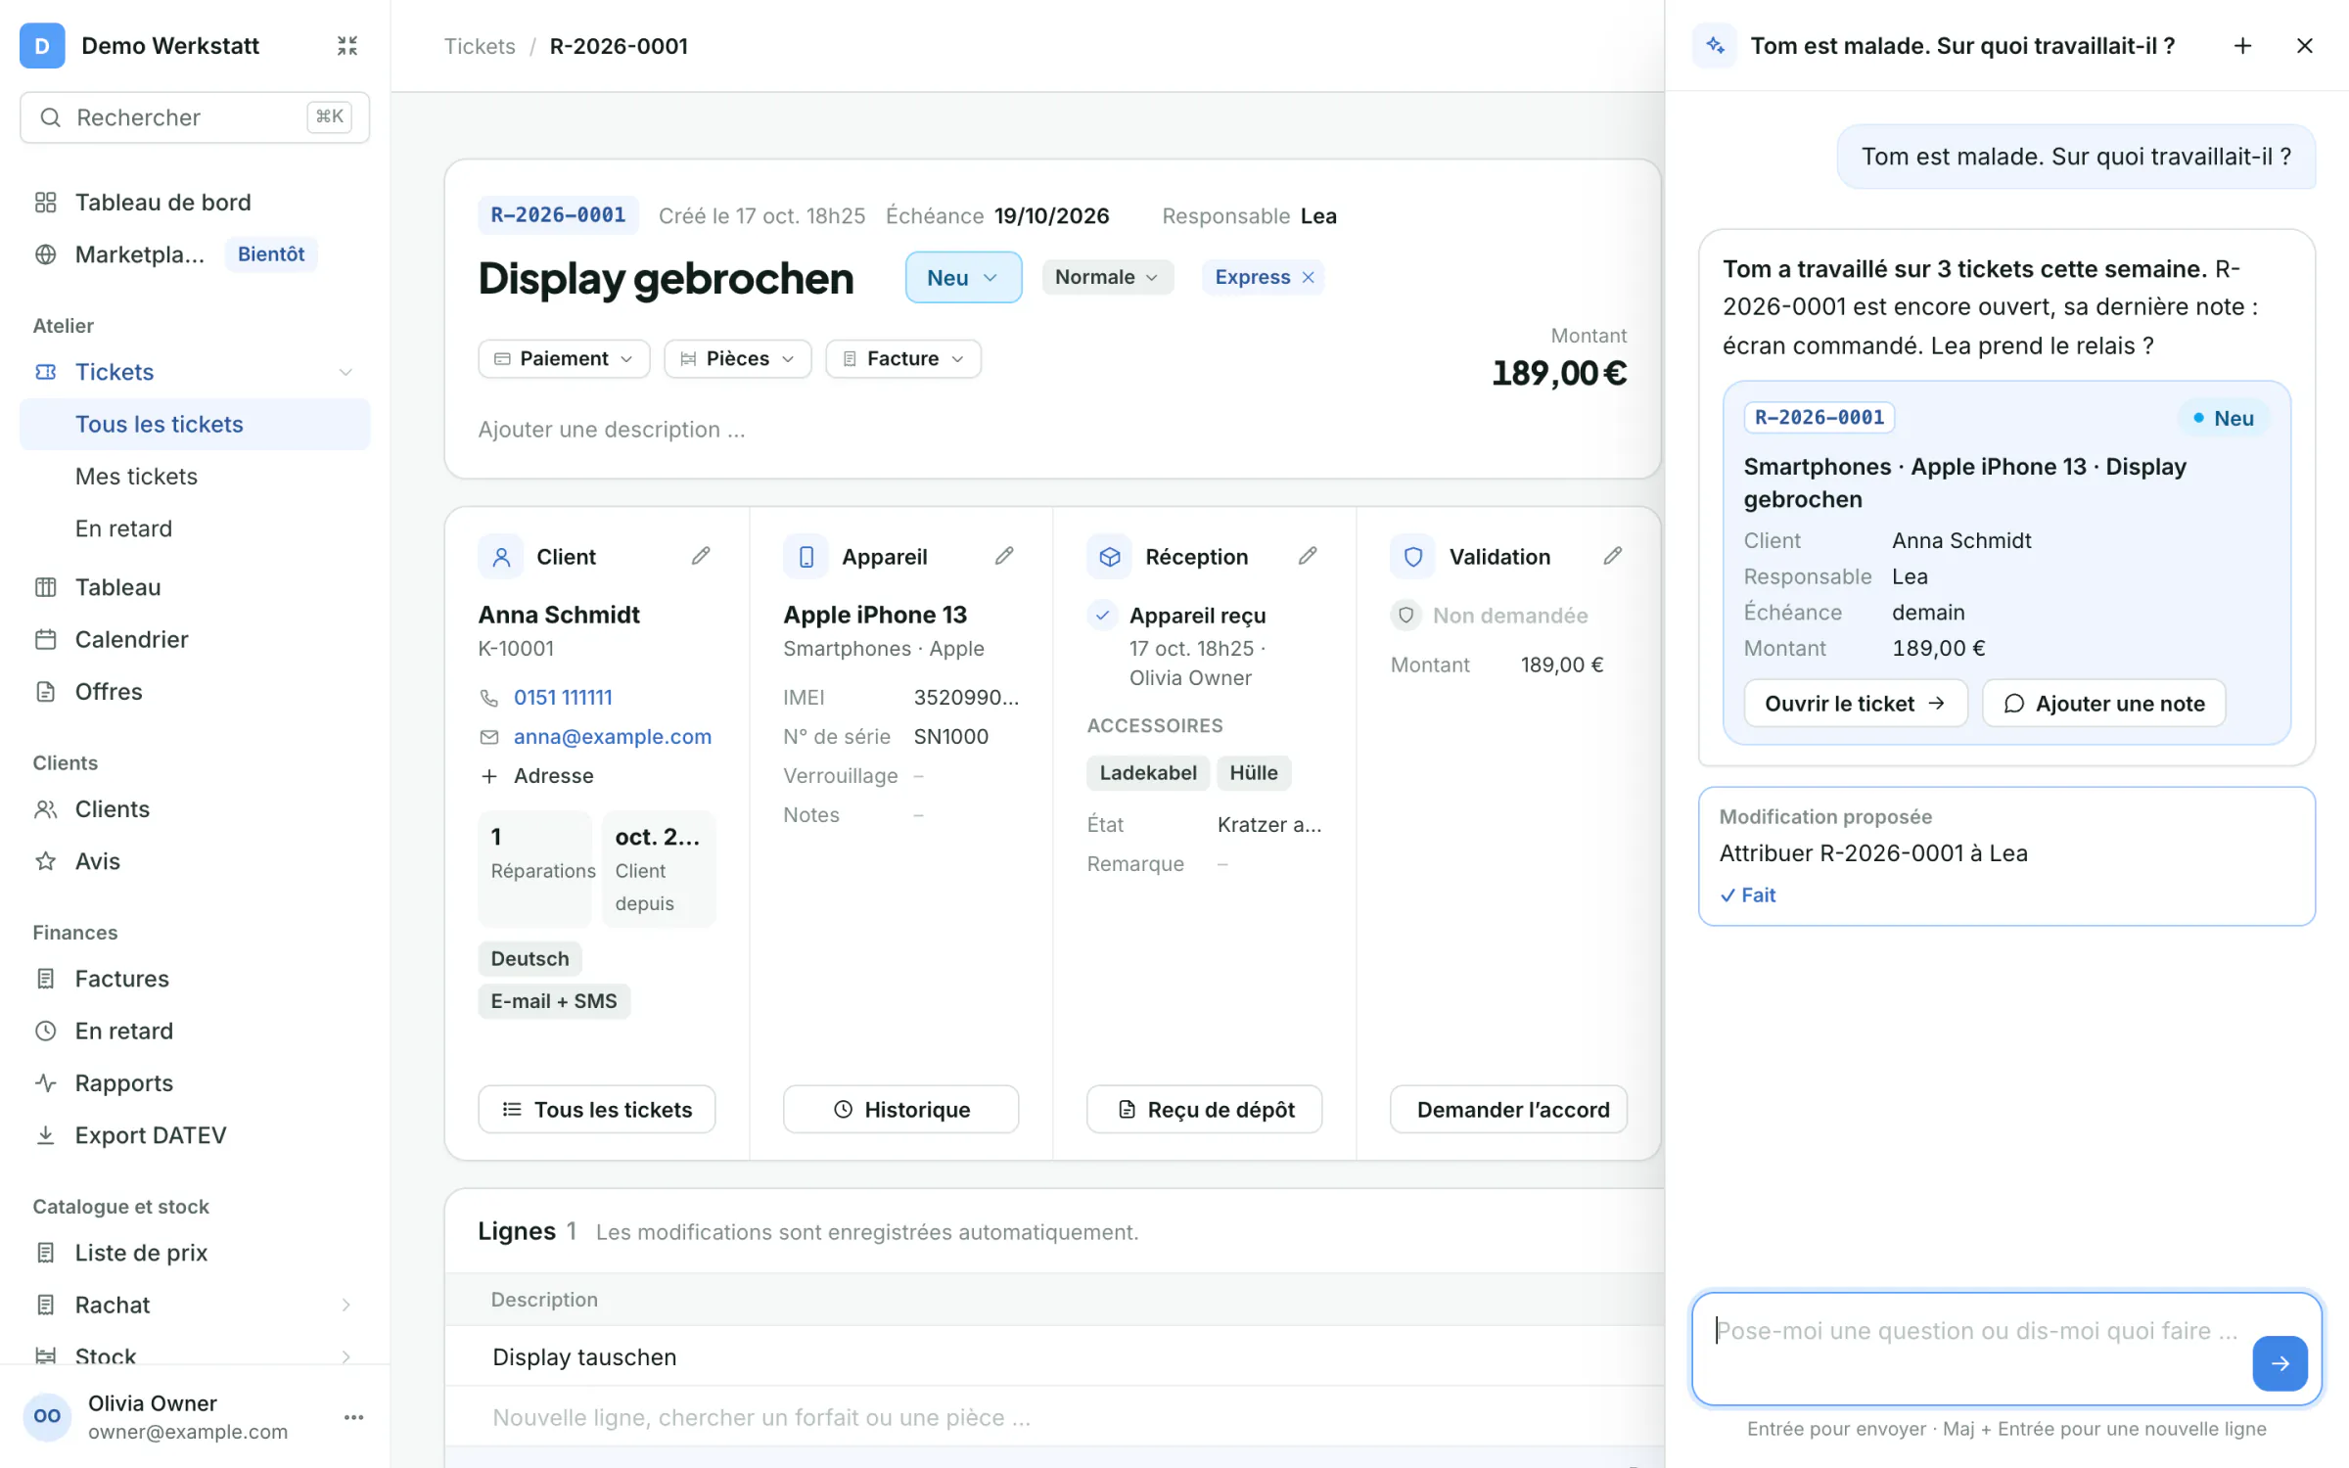Screen dimensions: 2349x1468
Task: Click Ajouter une description field
Action: pos(612,429)
